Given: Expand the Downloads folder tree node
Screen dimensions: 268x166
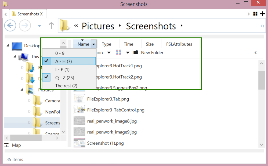Looking at the screenshot, I should pos(22,78).
